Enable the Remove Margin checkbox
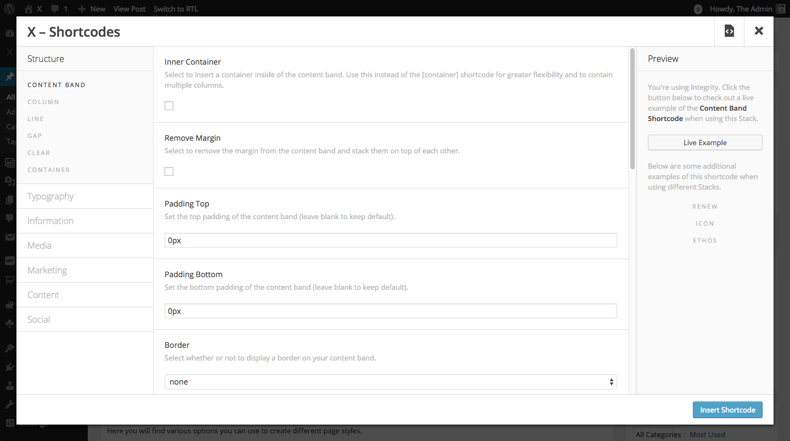This screenshot has width=790, height=441. tap(168, 171)
